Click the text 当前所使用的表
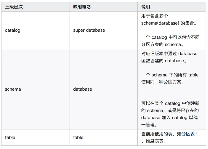 coord(159,134)
